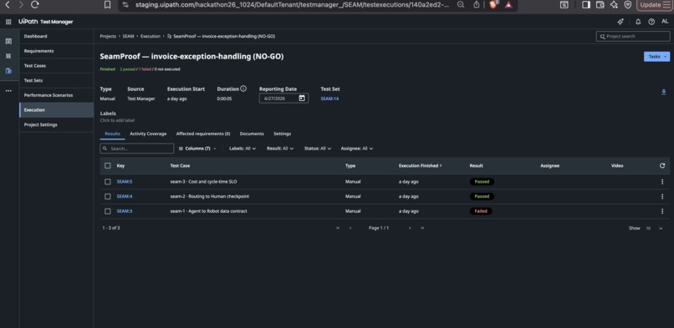This screenshot has width=674, height=328.
Task: Open the Status: All filter dropdown
Action: [318, 149]
